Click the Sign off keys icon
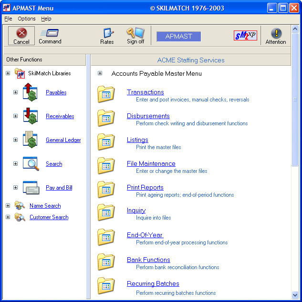This screenshot has width=302, height=302. tap(135, 33)
